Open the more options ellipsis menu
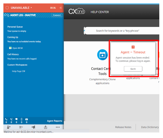The height and width of the screenshot is (138, 163). [58, 127]
